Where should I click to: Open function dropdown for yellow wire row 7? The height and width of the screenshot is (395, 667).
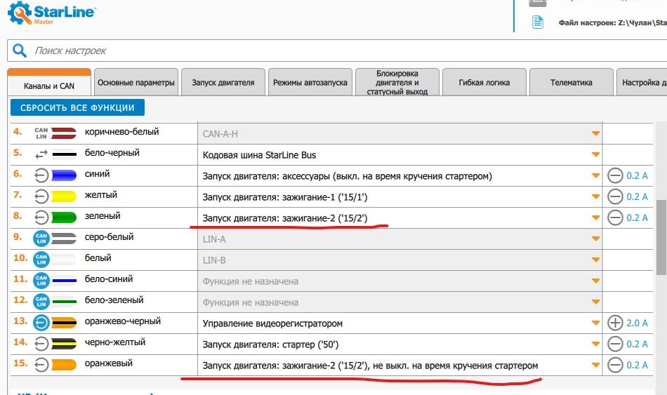595,196
